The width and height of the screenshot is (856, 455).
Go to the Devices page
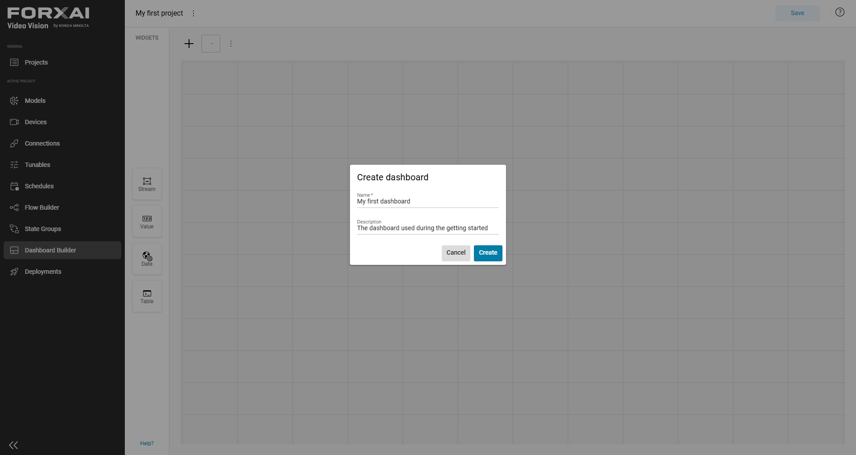62,122
